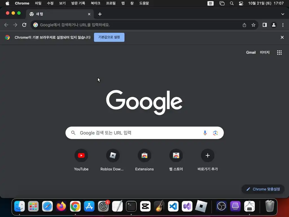Open System Settings from the Dock
The height and width of the screenshot is (217, 289).
pyautogui.click(x=103, y=206)
